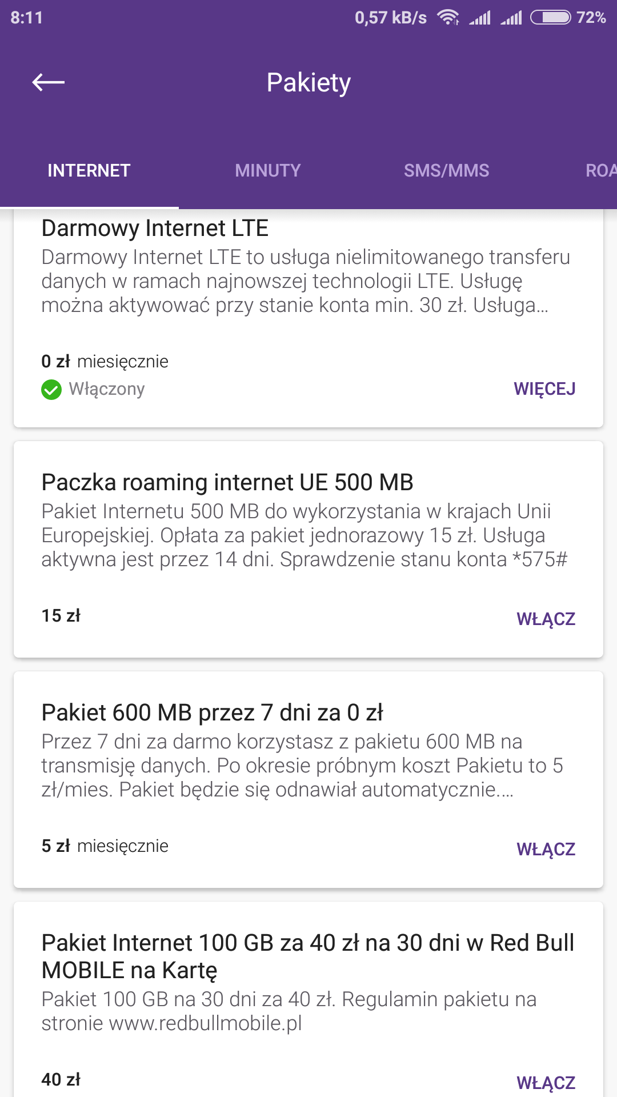
Task: Tap Paczka roaming internet UE 500 MB title
Action: click(x=227, y=482)
